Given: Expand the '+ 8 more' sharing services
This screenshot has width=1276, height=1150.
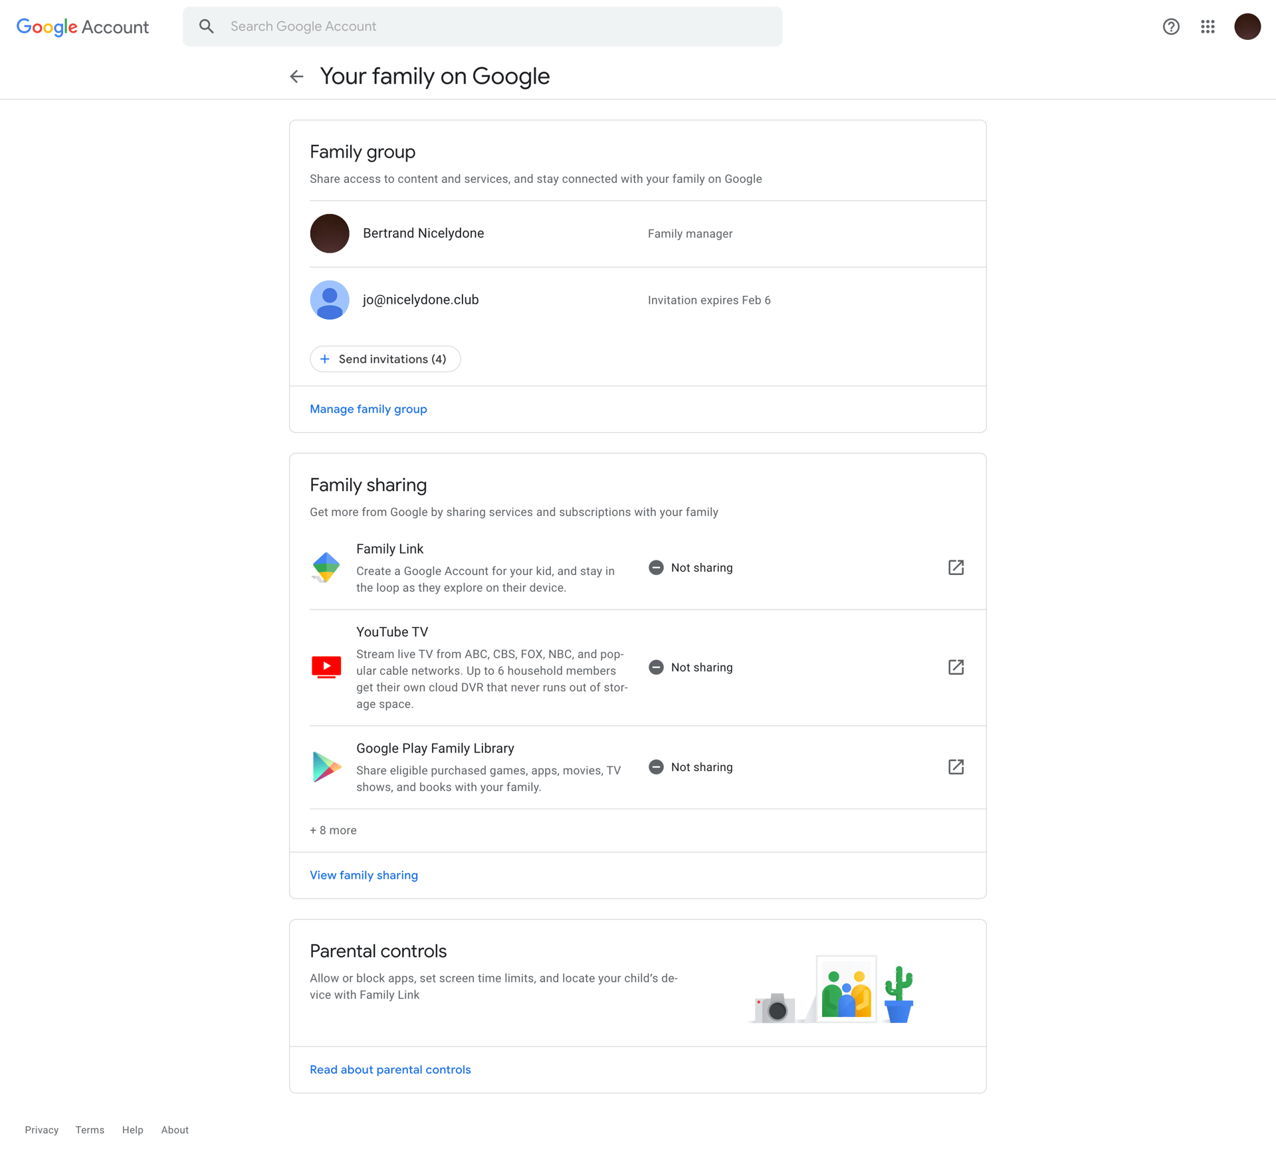Looking at the screenshot, I should [333, 830].
